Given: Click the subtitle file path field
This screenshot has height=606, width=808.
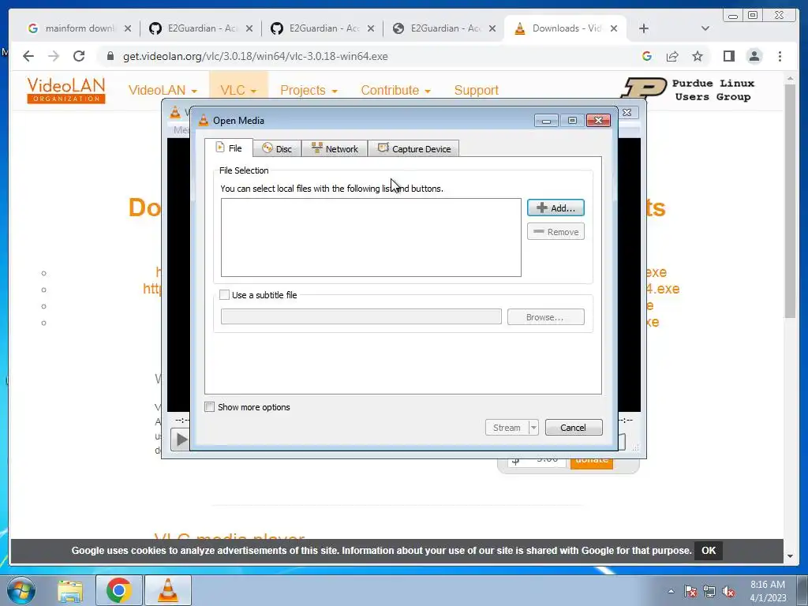Looking at the screenshot, I should pyautogui.click(x=361, y=316).
